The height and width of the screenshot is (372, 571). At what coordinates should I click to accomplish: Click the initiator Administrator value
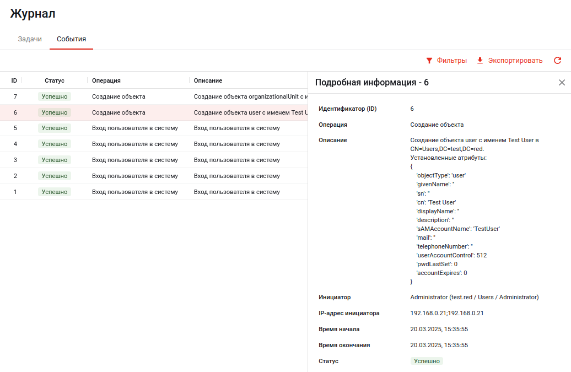pos(474,297)
